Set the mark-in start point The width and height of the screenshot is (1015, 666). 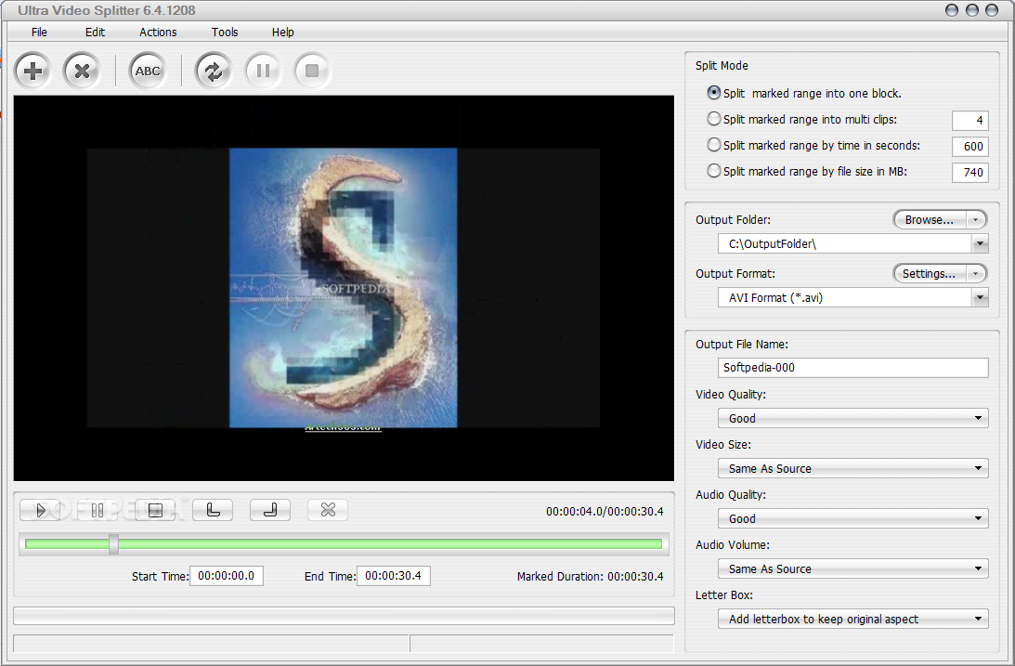coord(213,511)
